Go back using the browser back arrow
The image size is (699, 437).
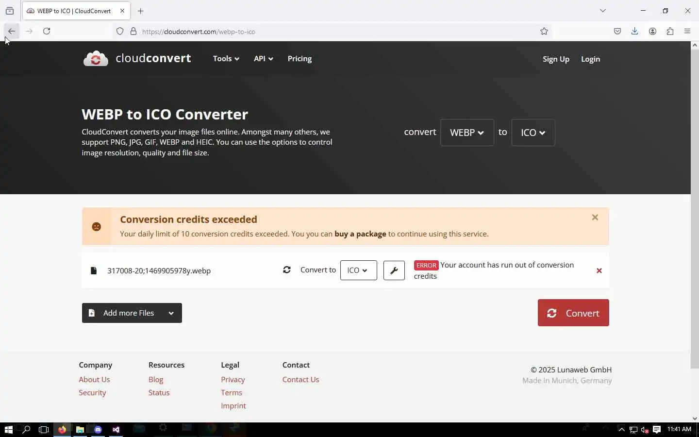pos(11,31)
